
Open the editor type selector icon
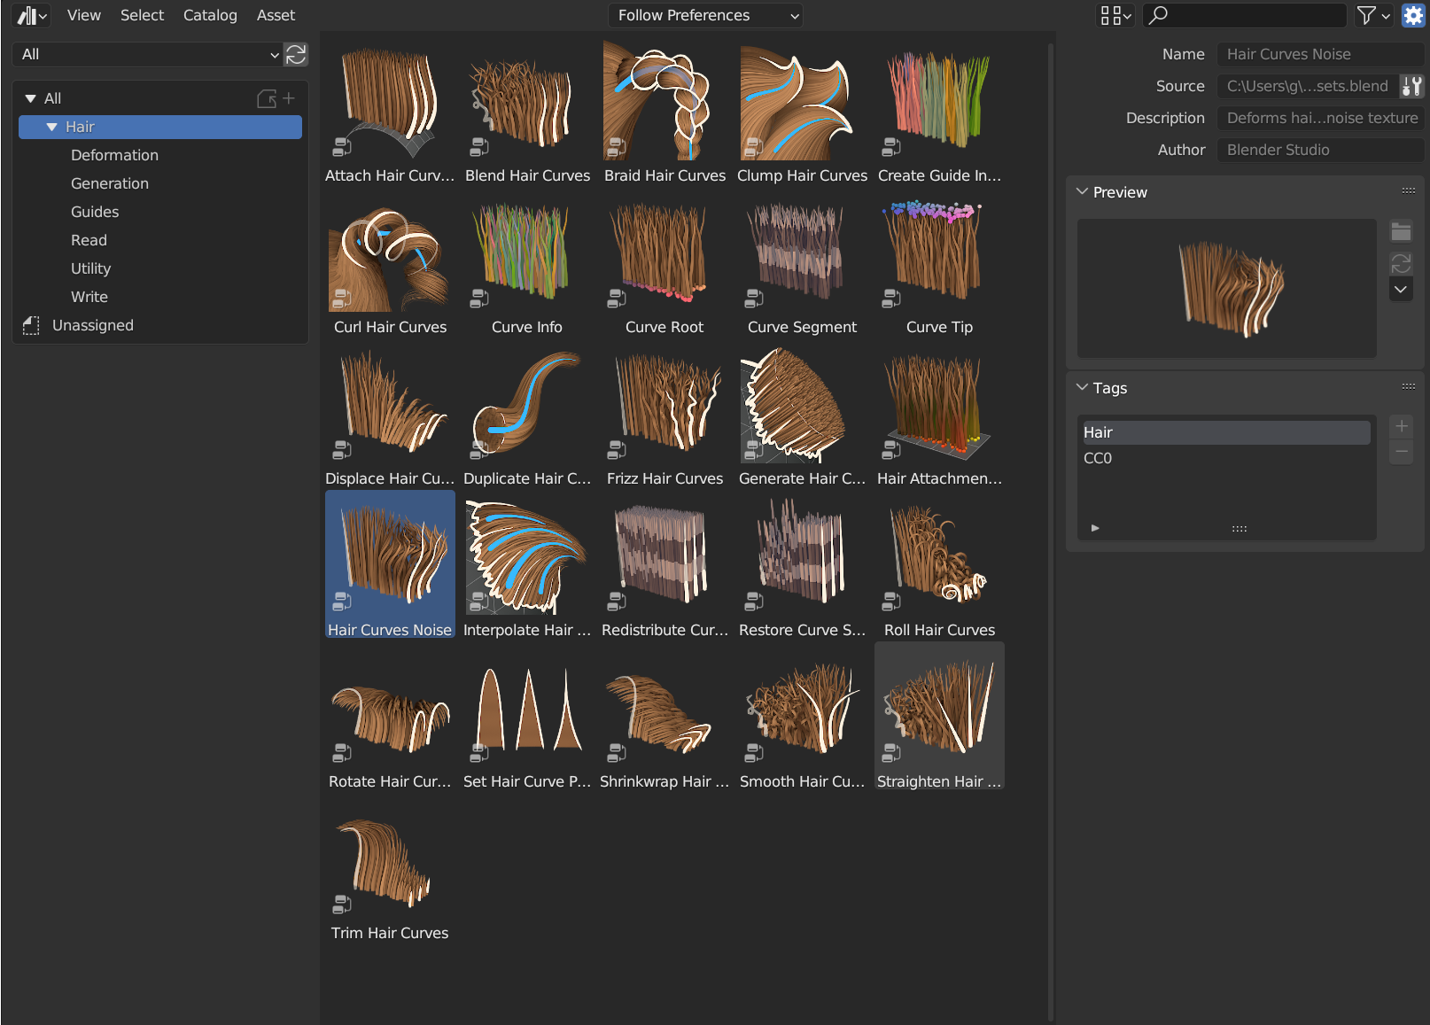[x=32, y=15]
